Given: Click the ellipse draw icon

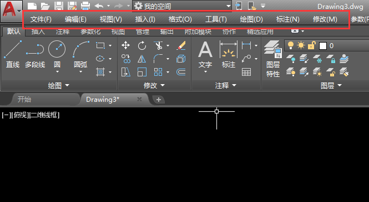Looking at the screenshot, I should click(100, 59).
